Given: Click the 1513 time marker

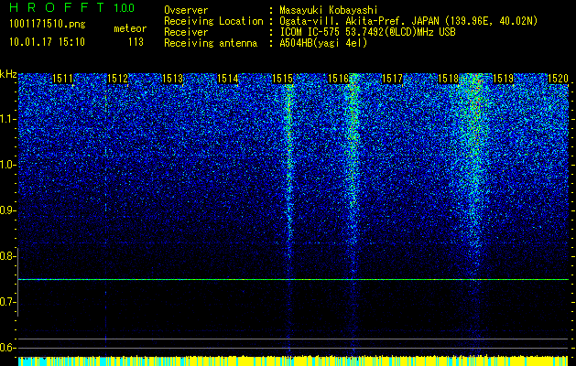Looking at the screenshot, I should [173, 79].
